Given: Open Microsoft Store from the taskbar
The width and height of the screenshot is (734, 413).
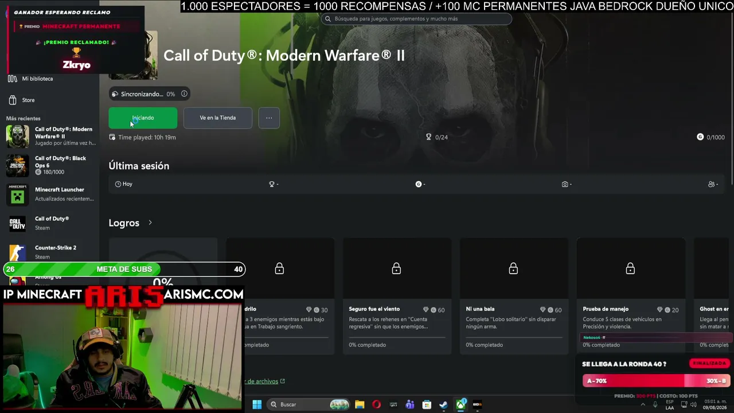Looking at the screenshot, I should 427,404.
